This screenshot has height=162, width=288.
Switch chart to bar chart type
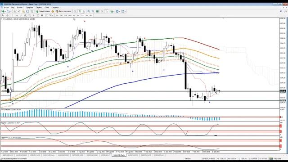coord(75,11)
